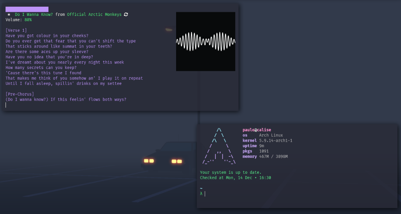Click the "[Pre-Chorus]" heading
The width and height of the screenshot is (401, 214).
[20, 94]
